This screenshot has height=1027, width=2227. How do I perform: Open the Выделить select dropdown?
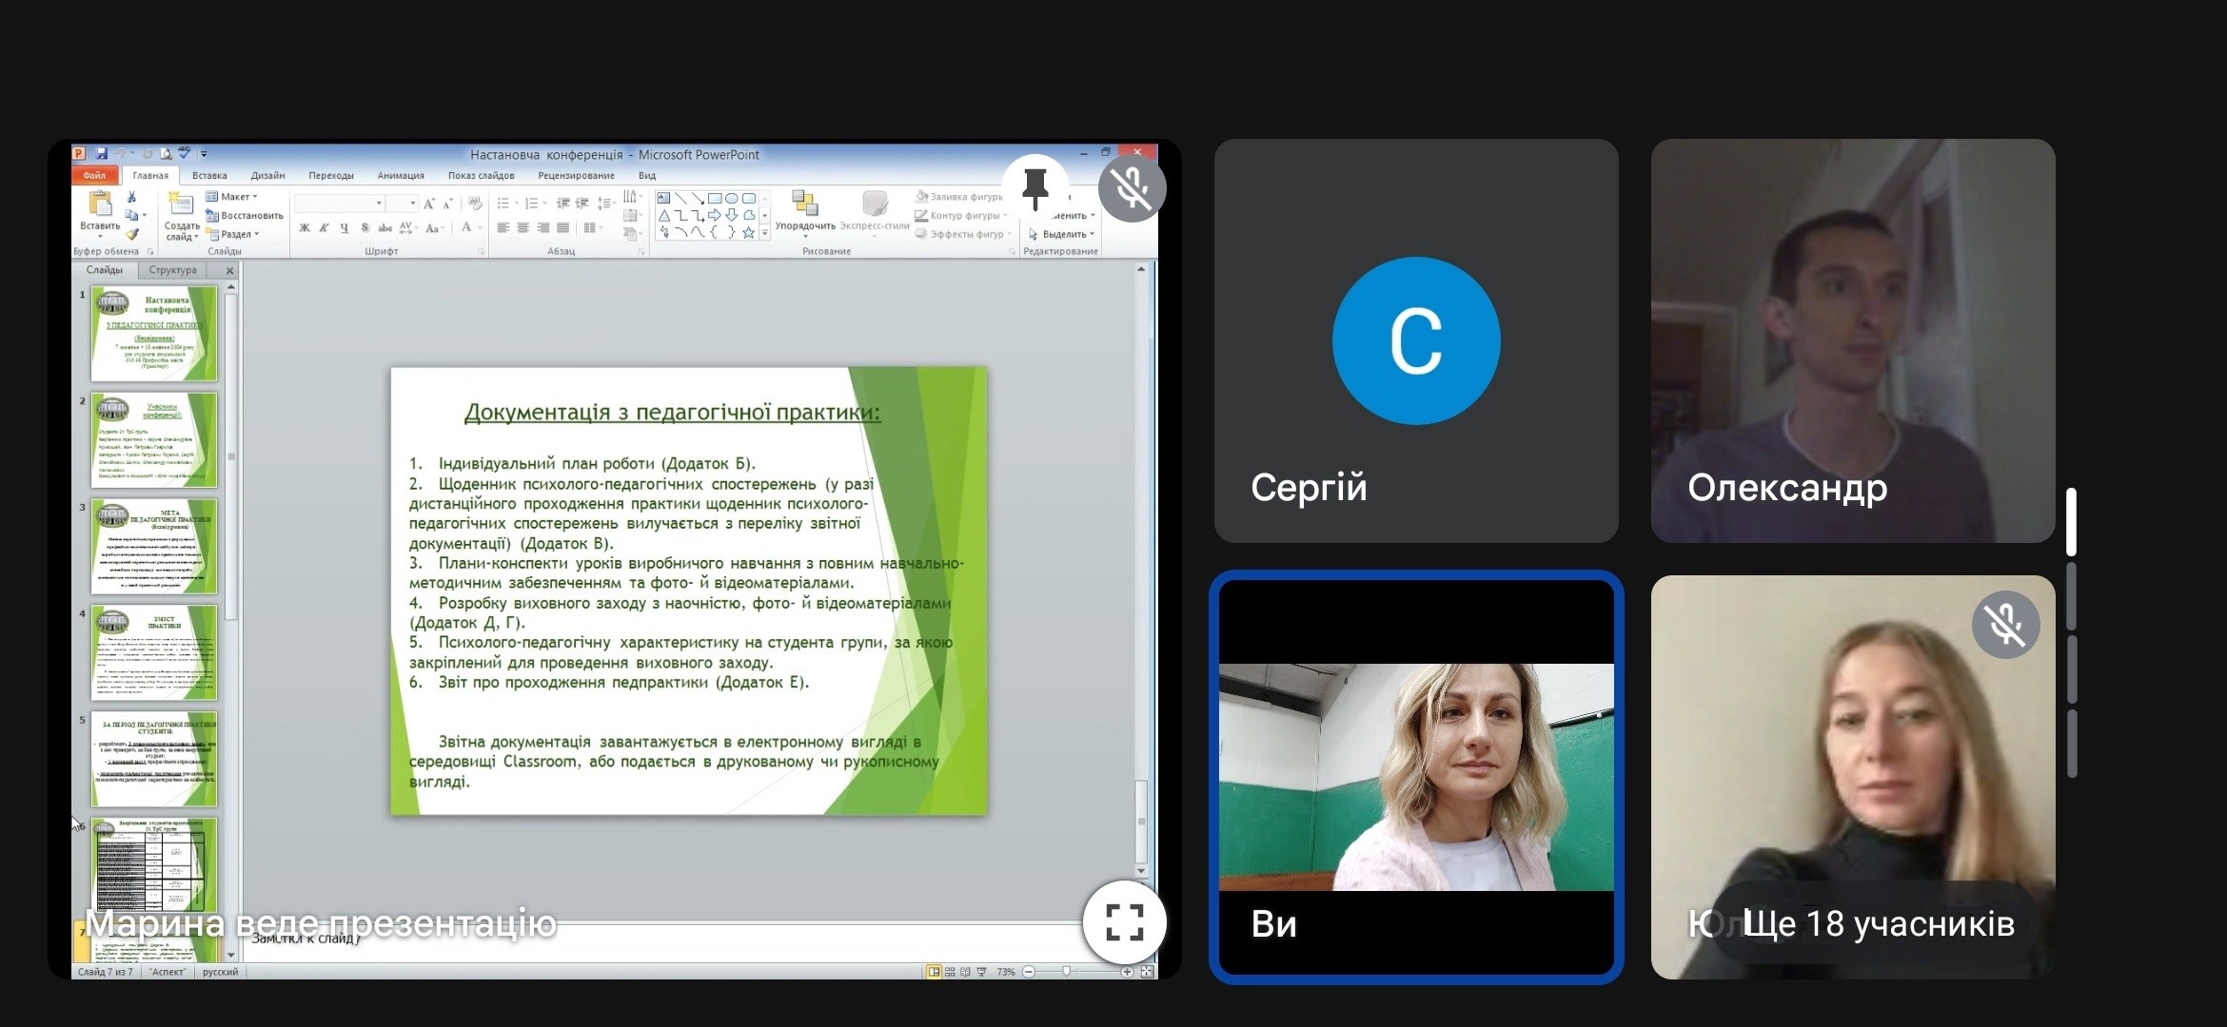[1063, 234]
